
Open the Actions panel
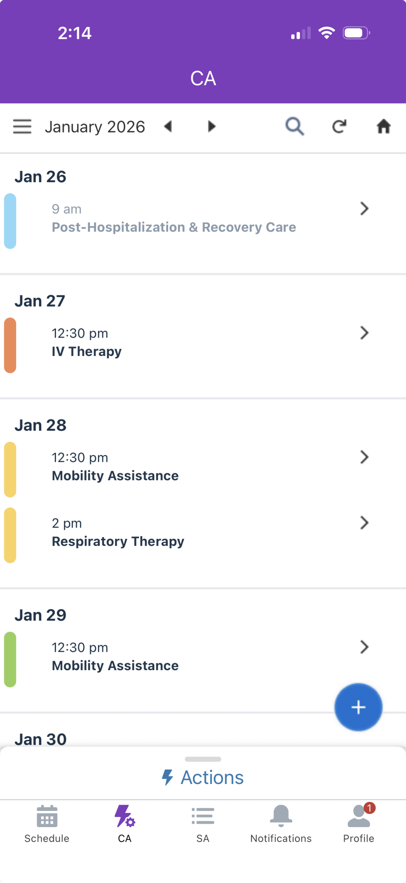coord(203,777)
